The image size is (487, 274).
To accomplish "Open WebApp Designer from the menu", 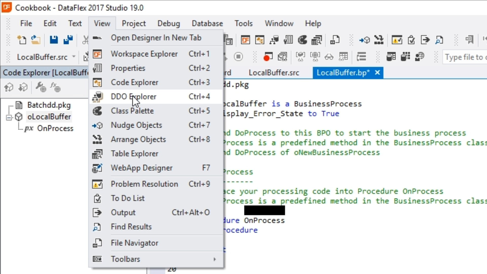I will [x=142, y=168].
